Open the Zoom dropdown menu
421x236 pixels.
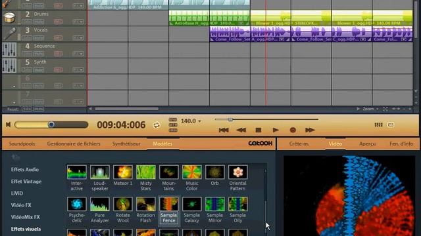(370, 109)
